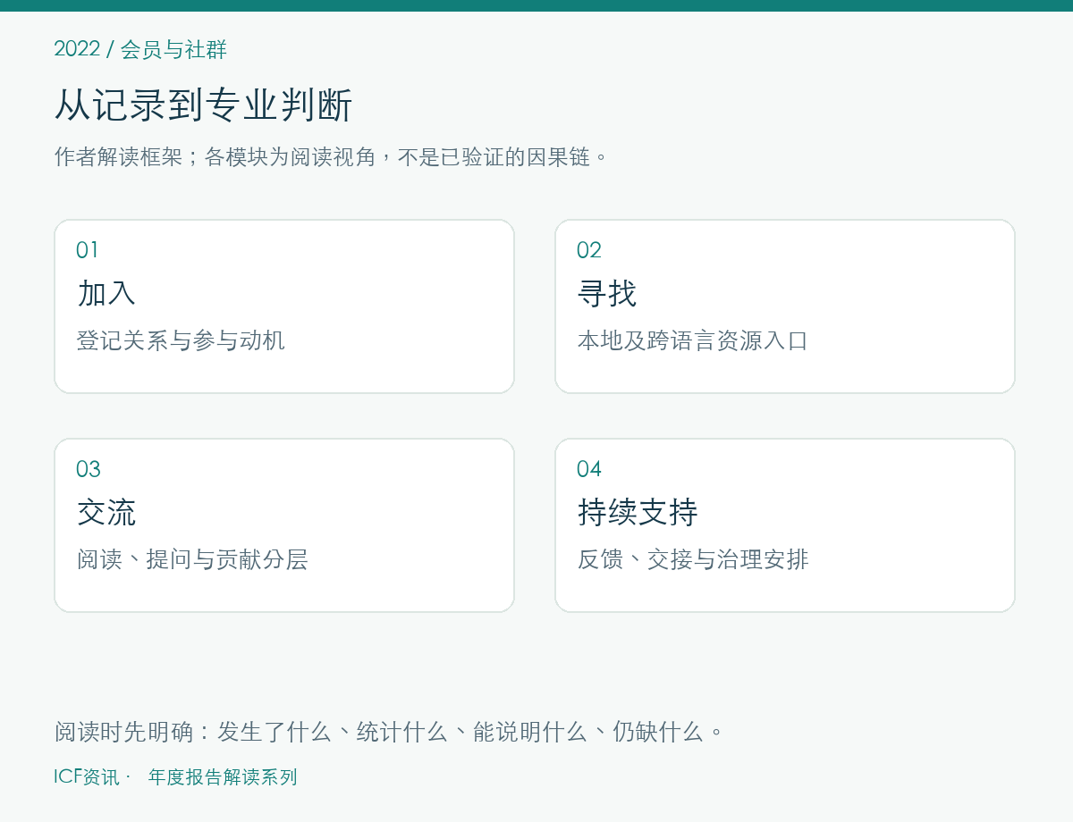Click the '年度报告解读系列' series label

223,777
